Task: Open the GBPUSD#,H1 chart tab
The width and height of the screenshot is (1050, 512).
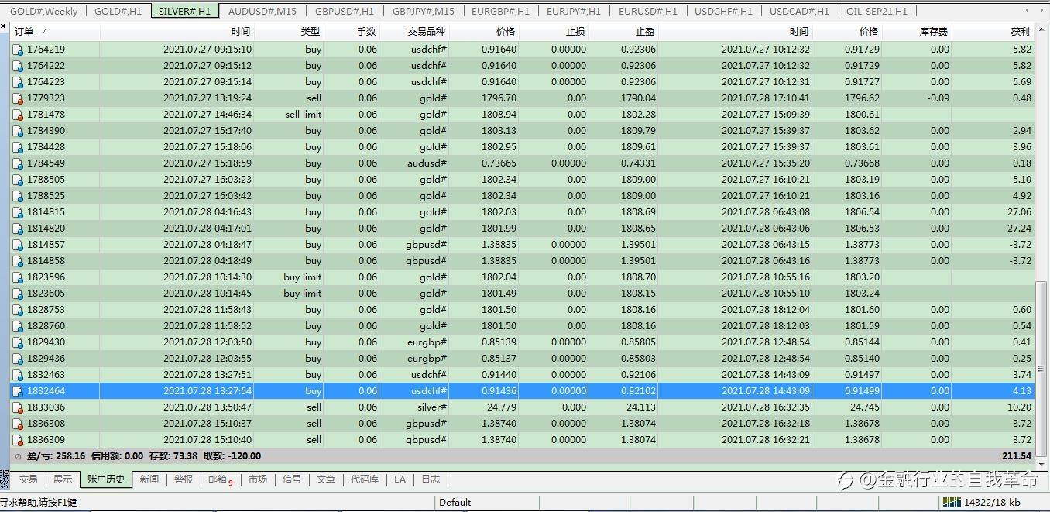Action: 345,11
